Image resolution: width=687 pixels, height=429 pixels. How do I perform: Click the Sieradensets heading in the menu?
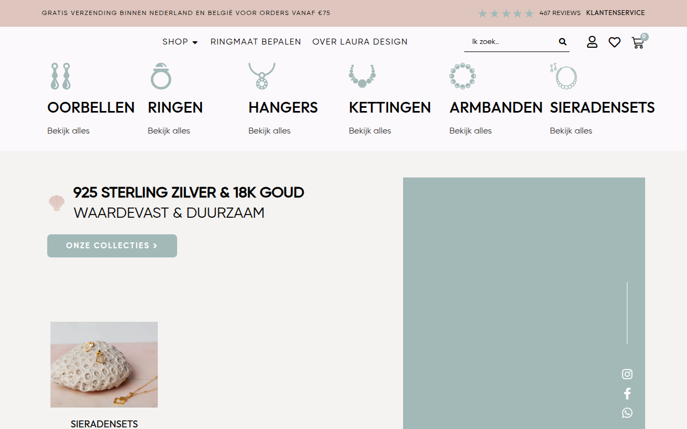602,108
